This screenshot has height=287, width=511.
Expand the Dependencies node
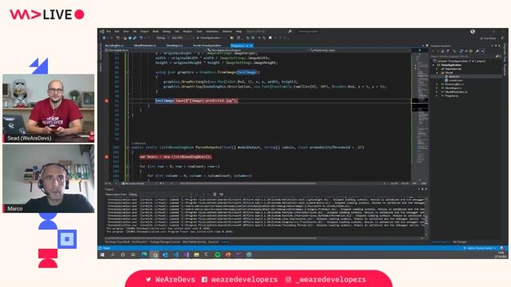(x=438, y=69)
